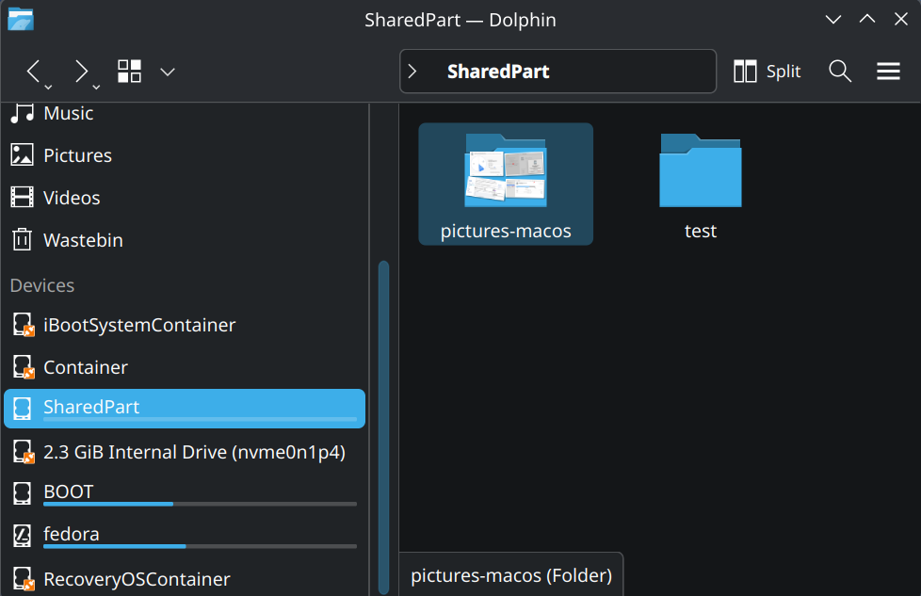Click the fedora drive icon
Image resolution: width=921 pixels, height=596 pixels.
(23, 536)
